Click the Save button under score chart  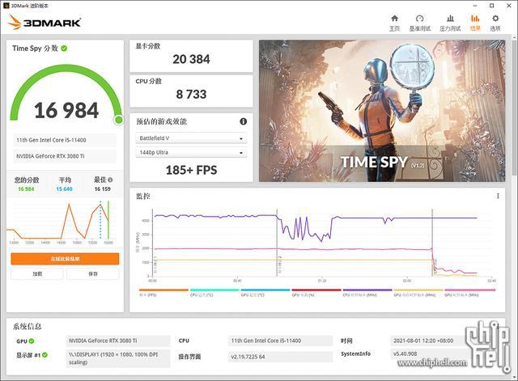pyautogui.click(x=92, y=274)
